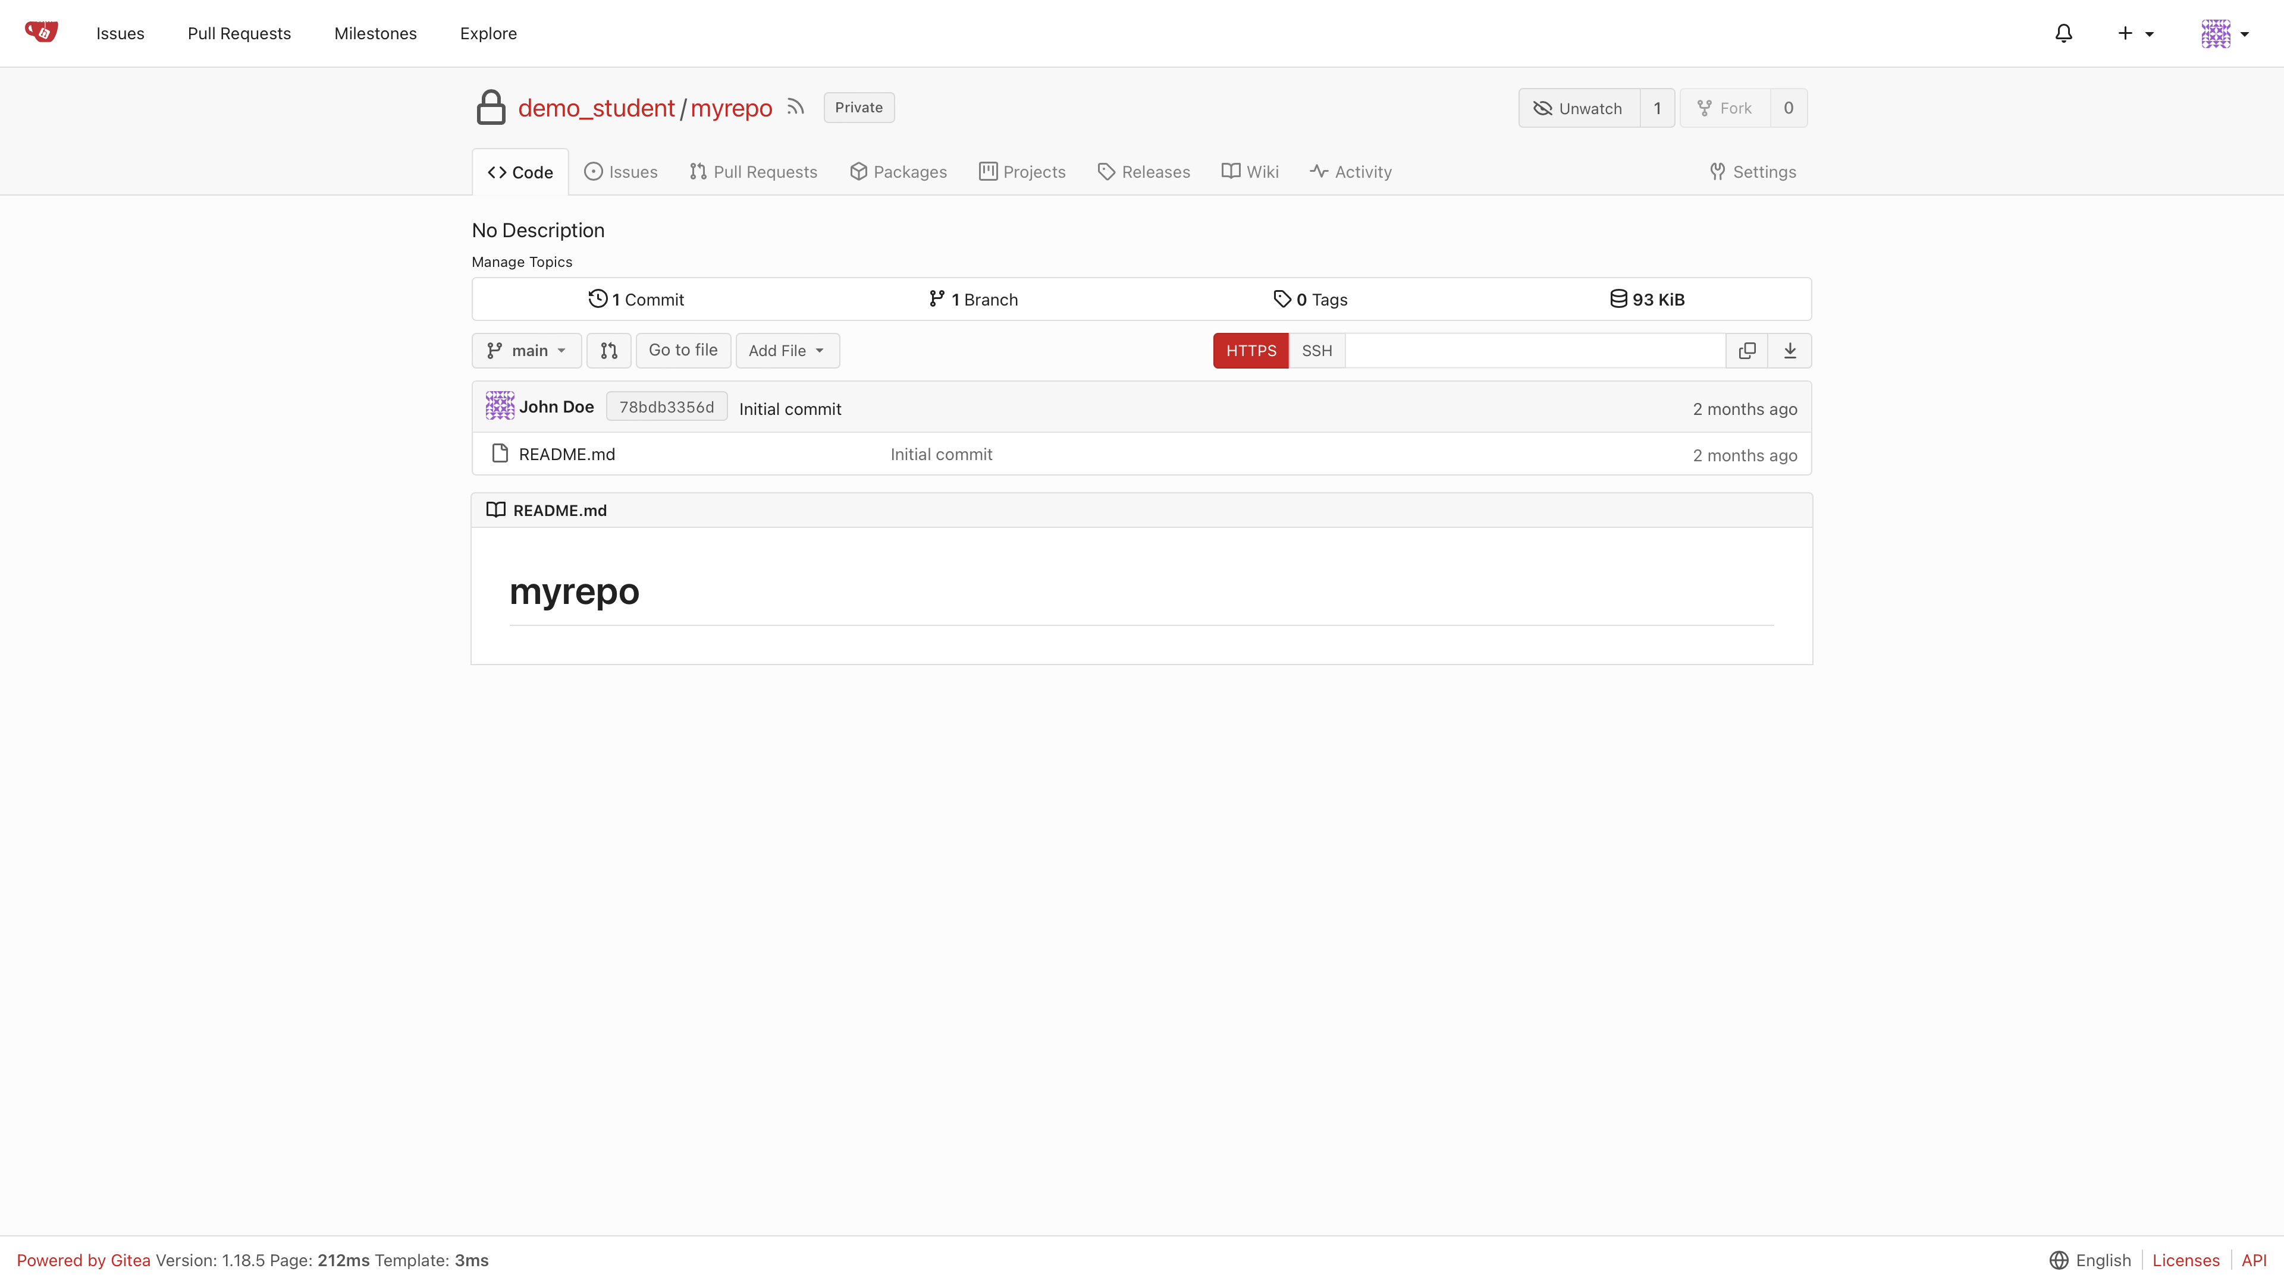The width and height of the screenshot is (2284, 1284).
Task: Click the README.md file icon
Action: (x=500, y=454)
